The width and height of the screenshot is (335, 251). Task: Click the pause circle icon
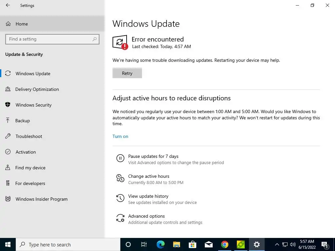tap(120, 159)
